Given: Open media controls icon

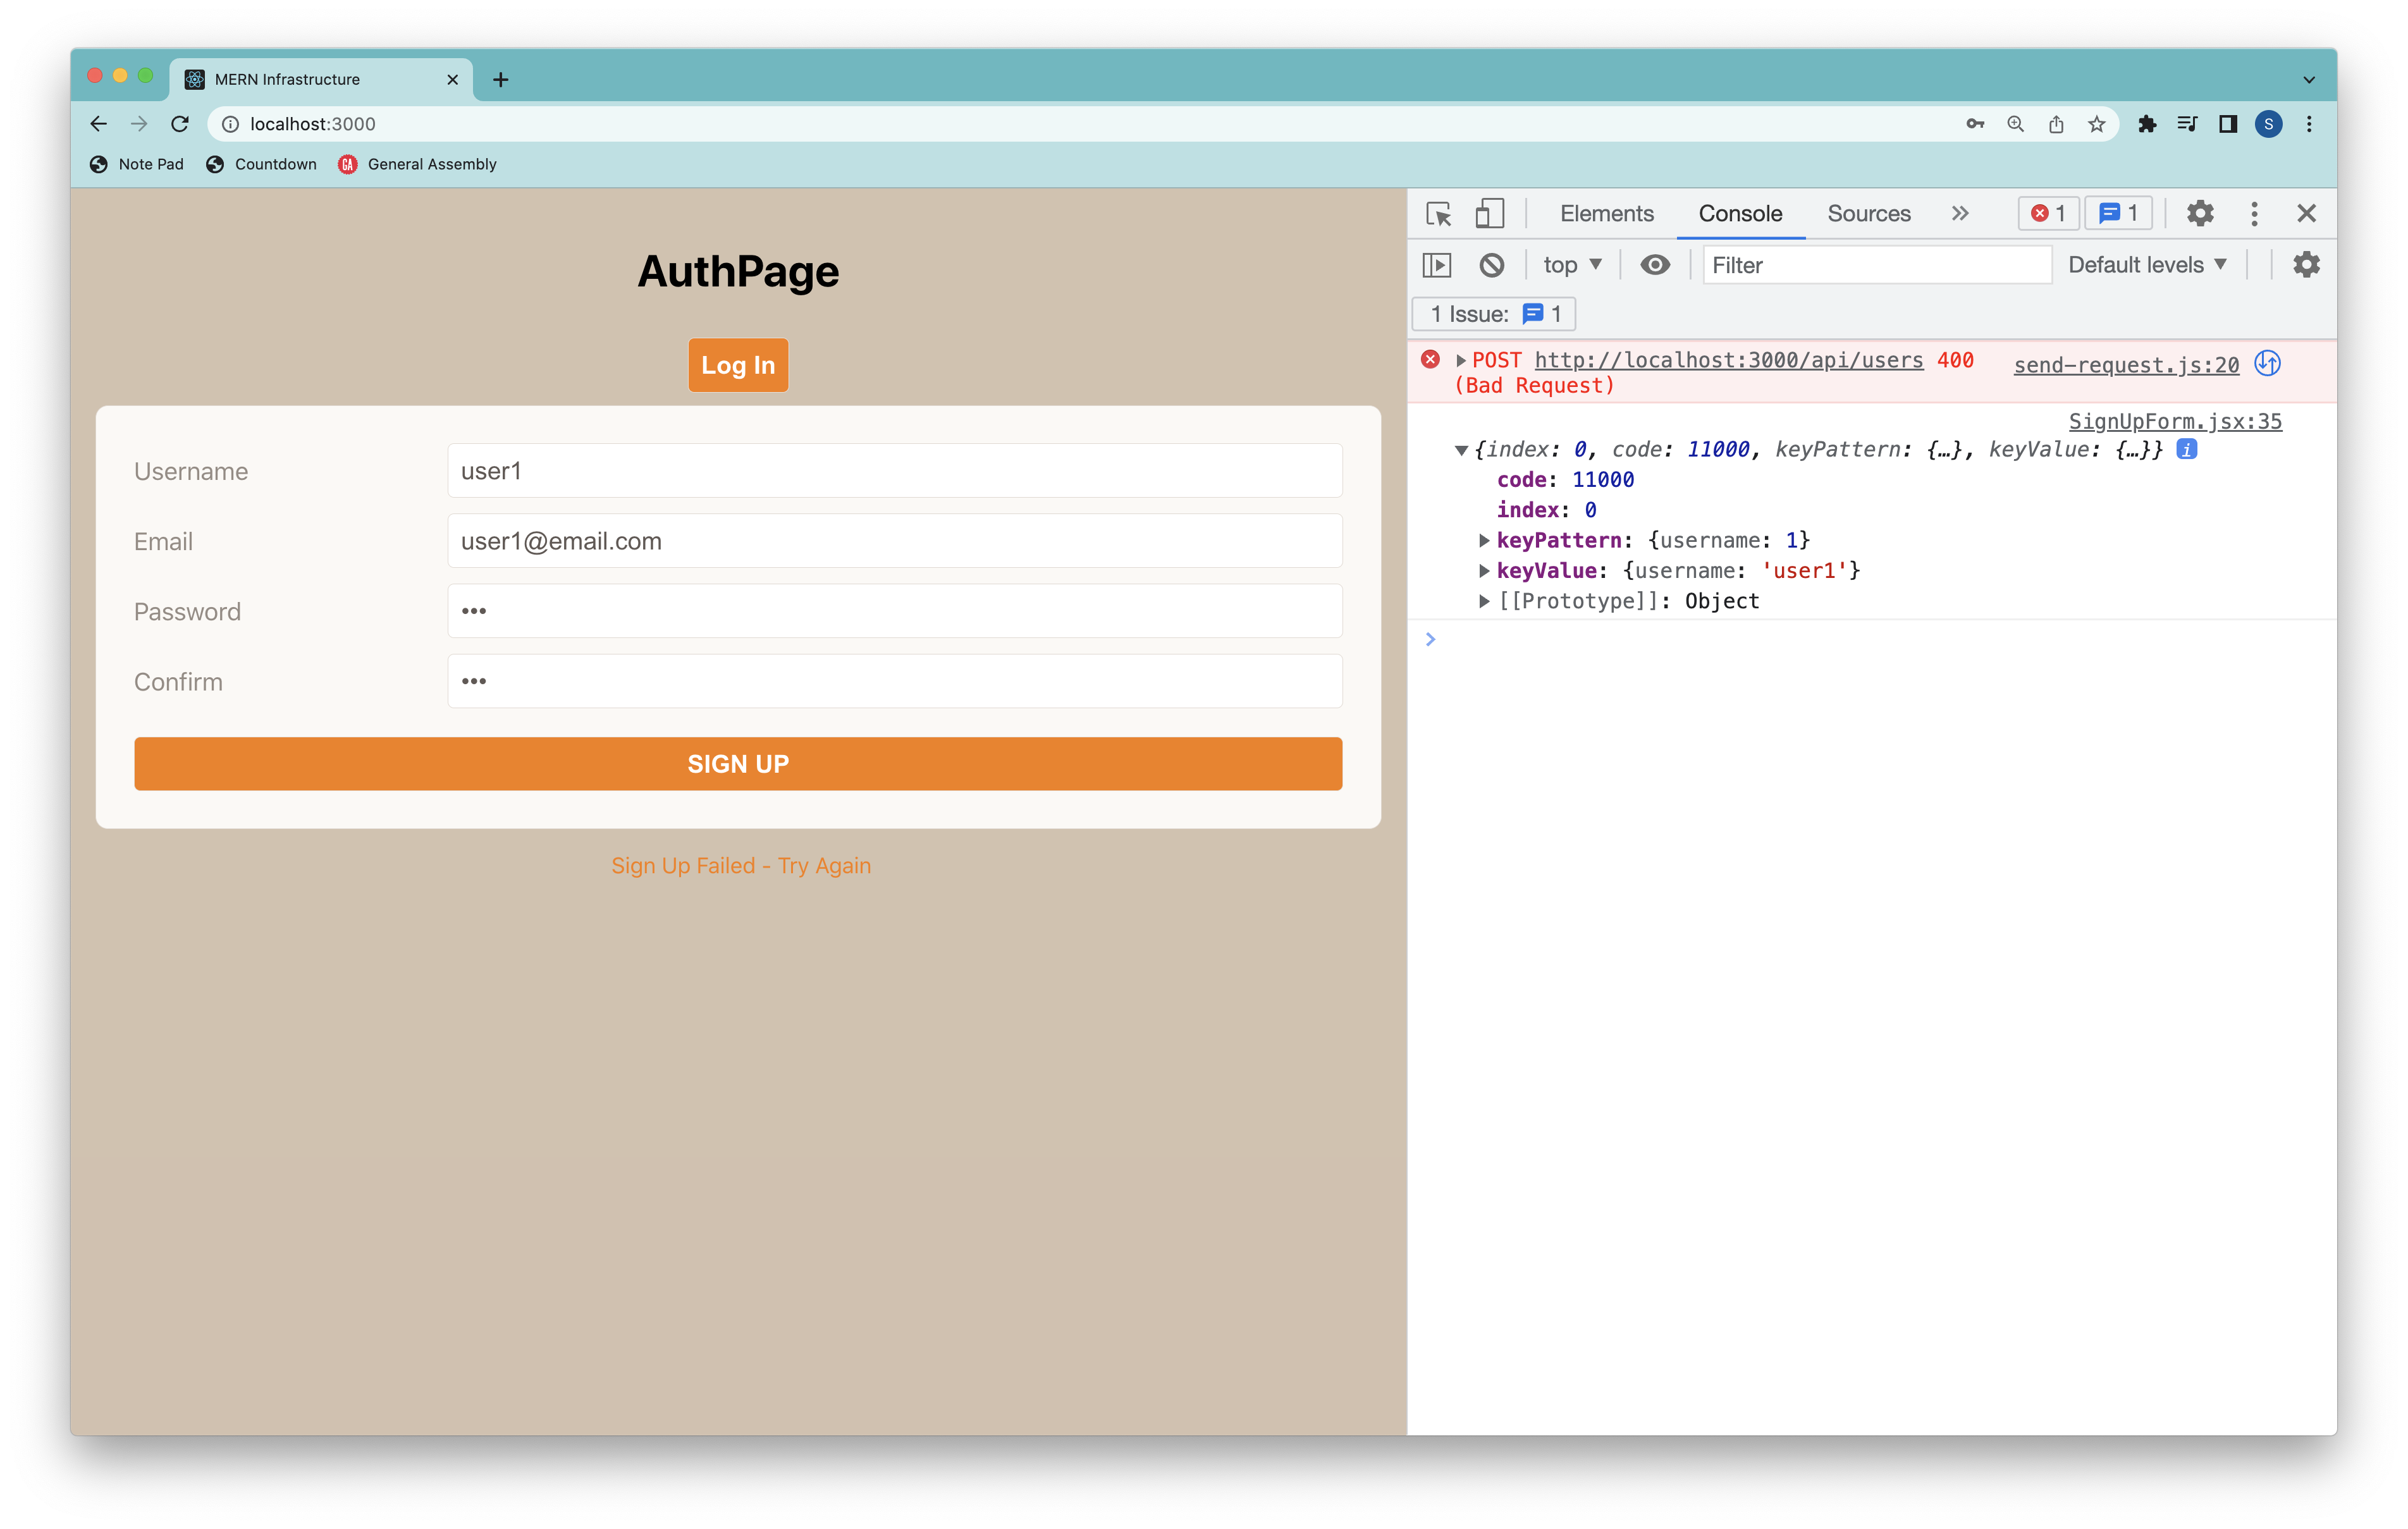Looking at the screenshot, I should coord(2187,124).
